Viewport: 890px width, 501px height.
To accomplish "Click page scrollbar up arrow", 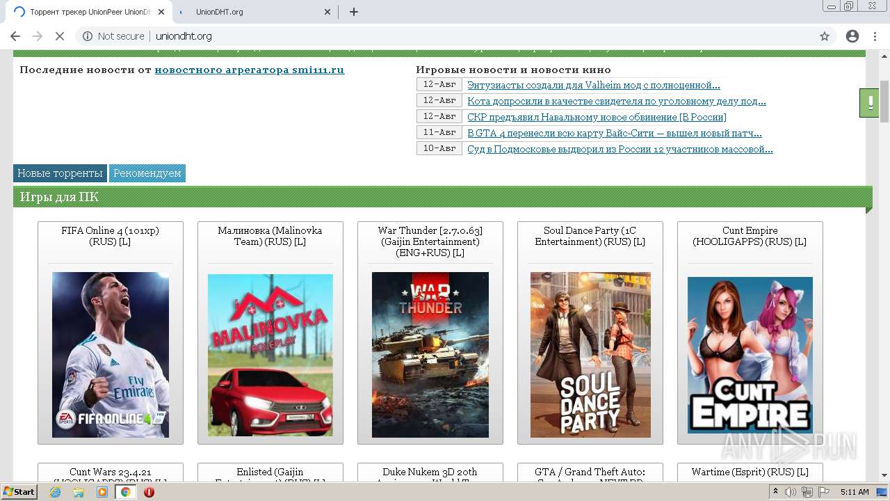I will point(884,56).
